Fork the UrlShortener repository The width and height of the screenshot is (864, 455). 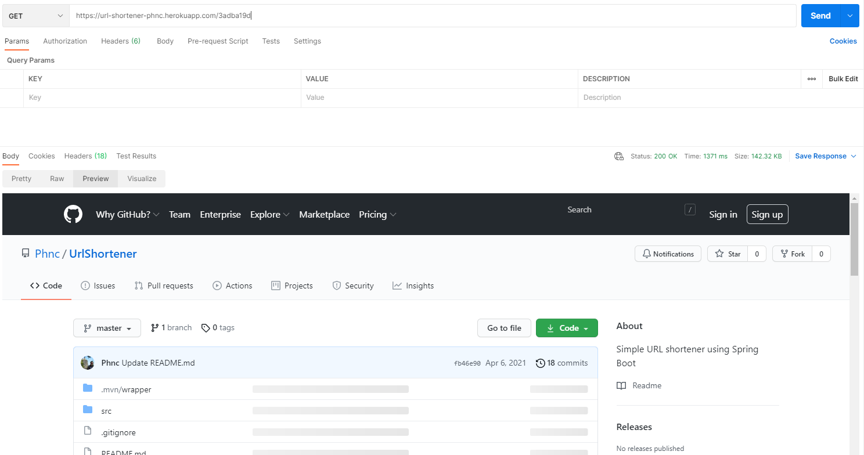tap(792, 254)
